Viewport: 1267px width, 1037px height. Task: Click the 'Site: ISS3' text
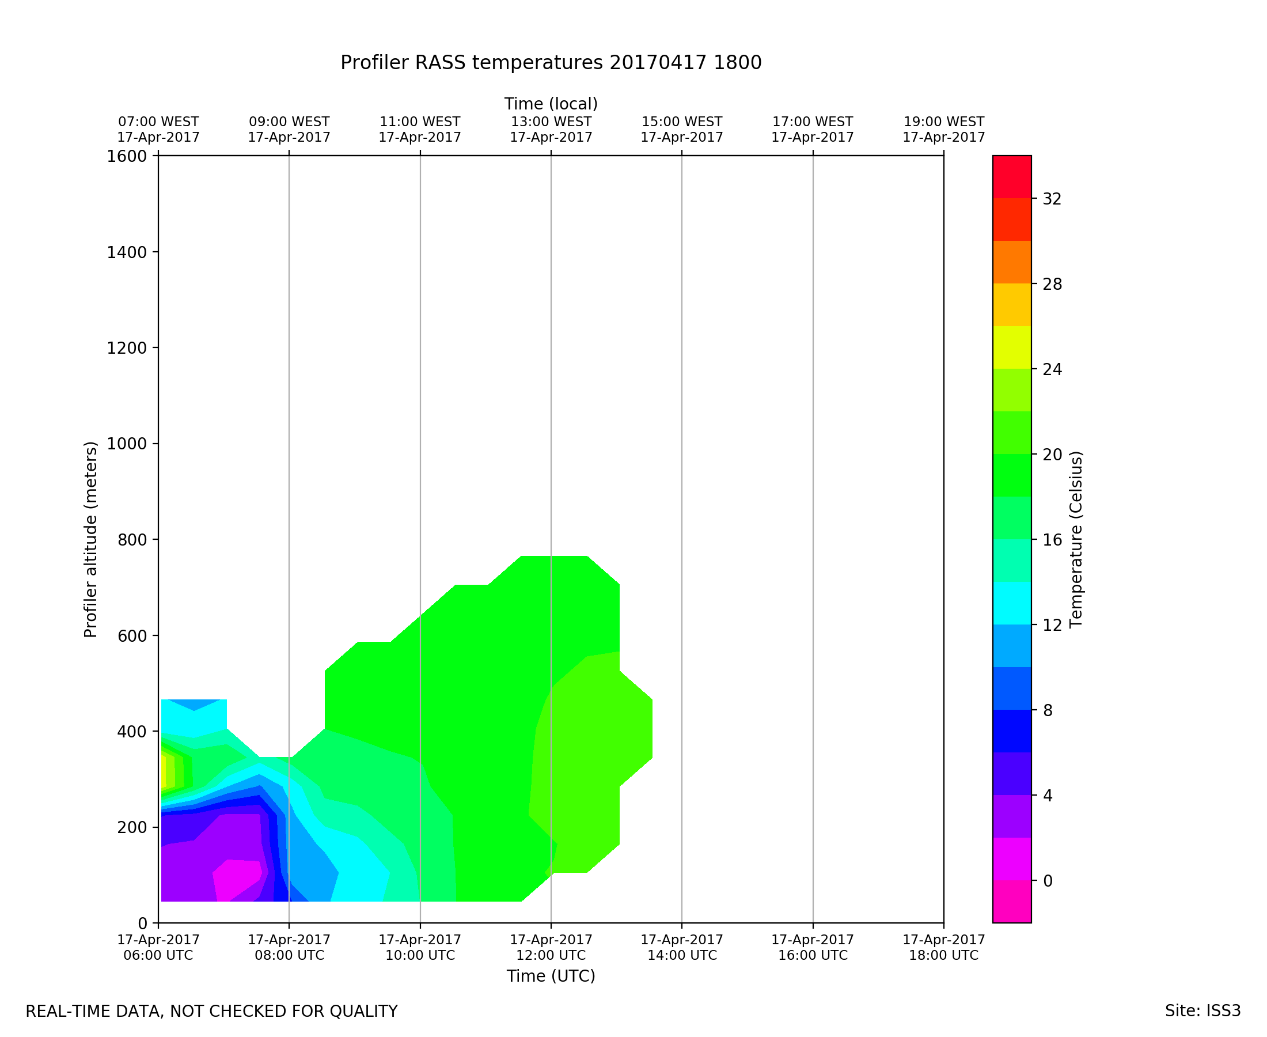pos(1202,1010)
